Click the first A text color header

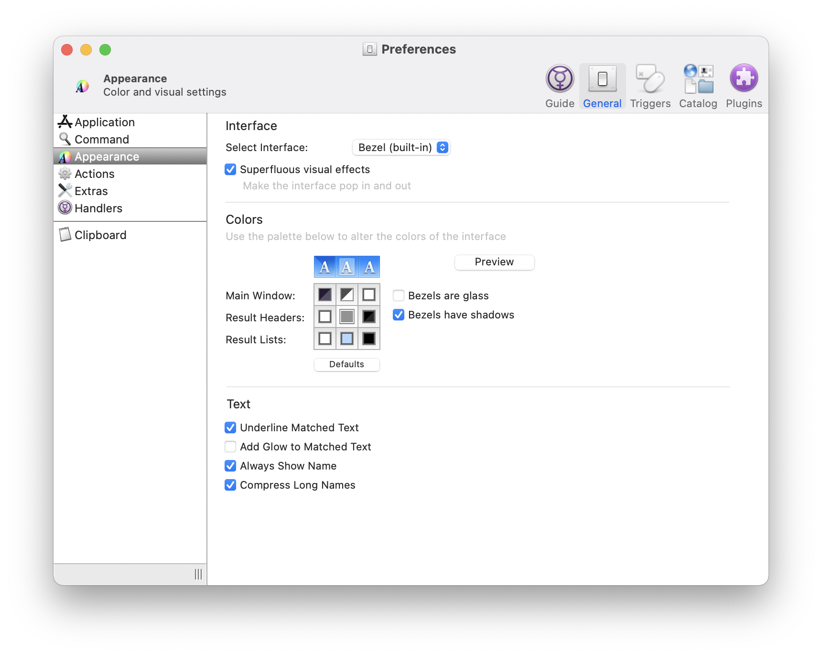[x=325, y=267]
